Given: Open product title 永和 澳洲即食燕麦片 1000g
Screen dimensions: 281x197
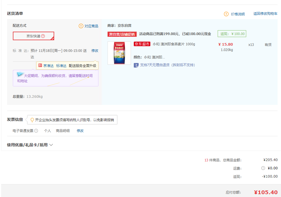Looking at the screenshot, I should coord(174,44).
